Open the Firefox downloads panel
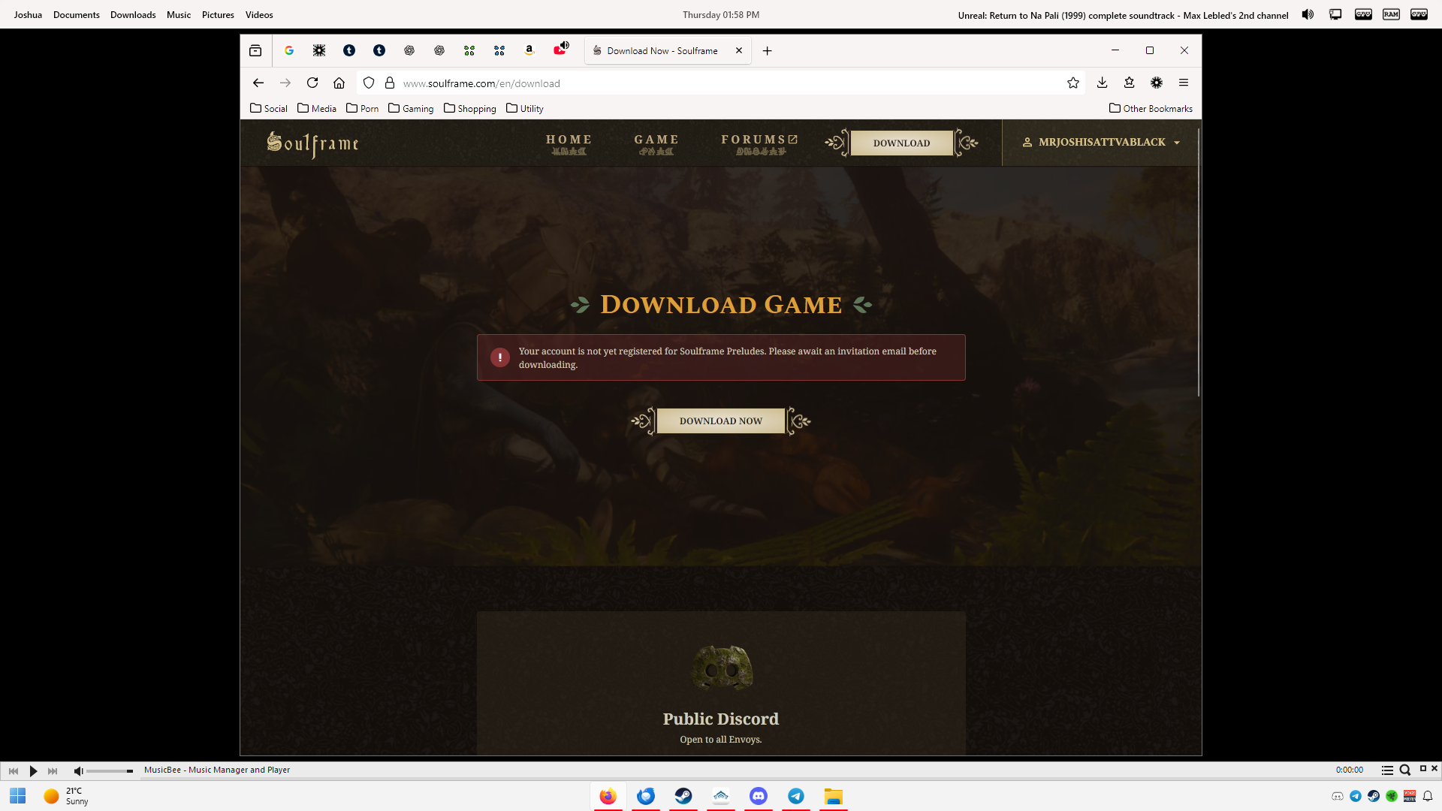 pyautogui.click(x=1103, y=83)
